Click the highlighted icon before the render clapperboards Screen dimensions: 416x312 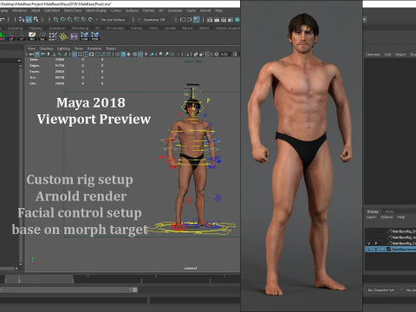197,19
